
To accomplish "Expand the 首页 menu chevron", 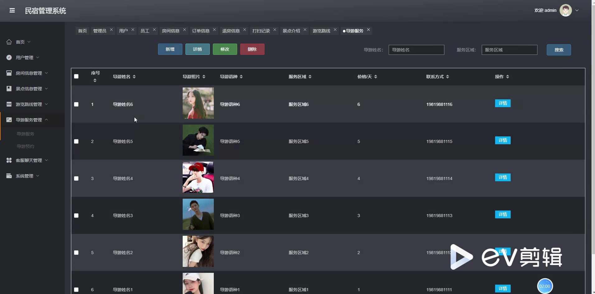I will [29, 42].
